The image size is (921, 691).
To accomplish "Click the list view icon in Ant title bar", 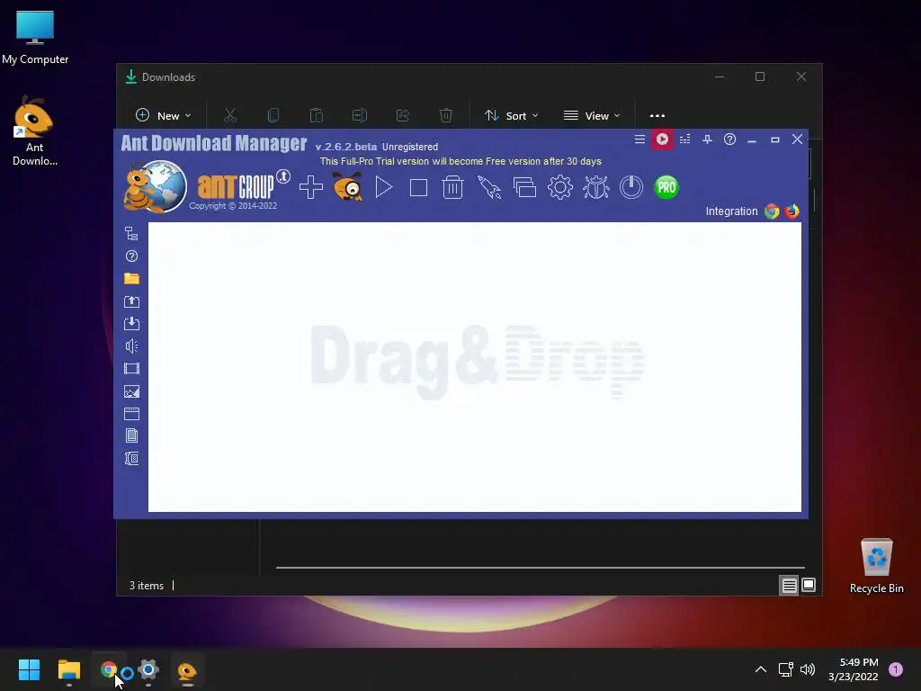I will pyautogui.click(x=684, y=139).
